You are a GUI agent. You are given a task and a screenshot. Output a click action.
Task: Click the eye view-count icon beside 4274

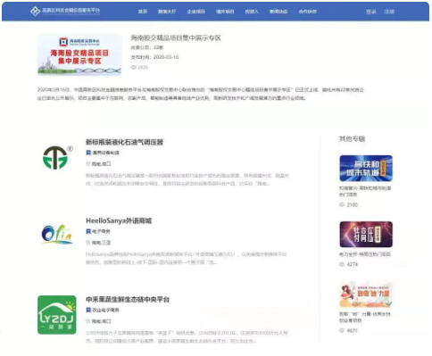tap(342, 264)
